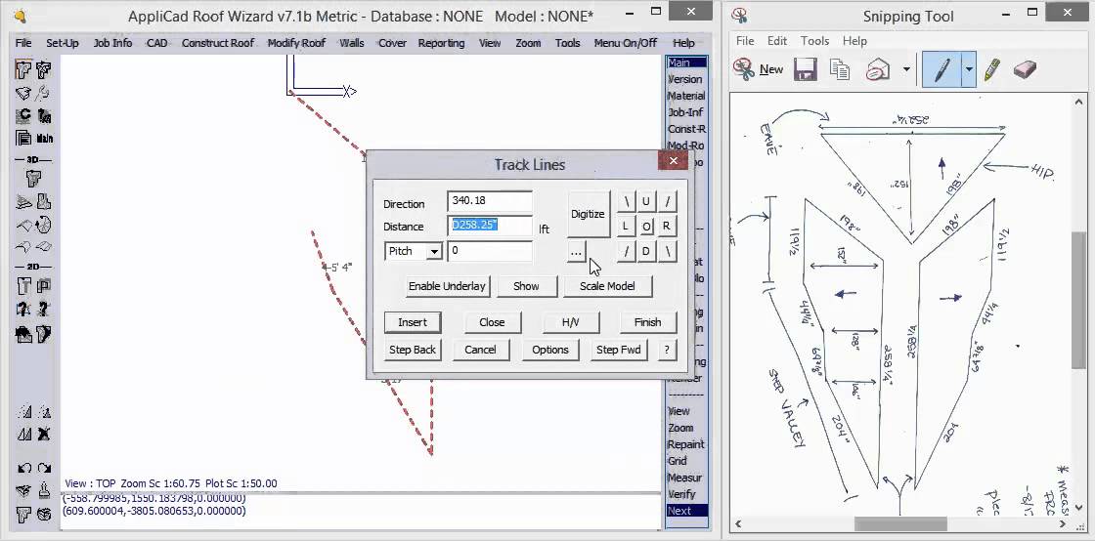Open the Set-Up menu
The width and height of the screenshot is (1095, 541).
pos(63,43)
